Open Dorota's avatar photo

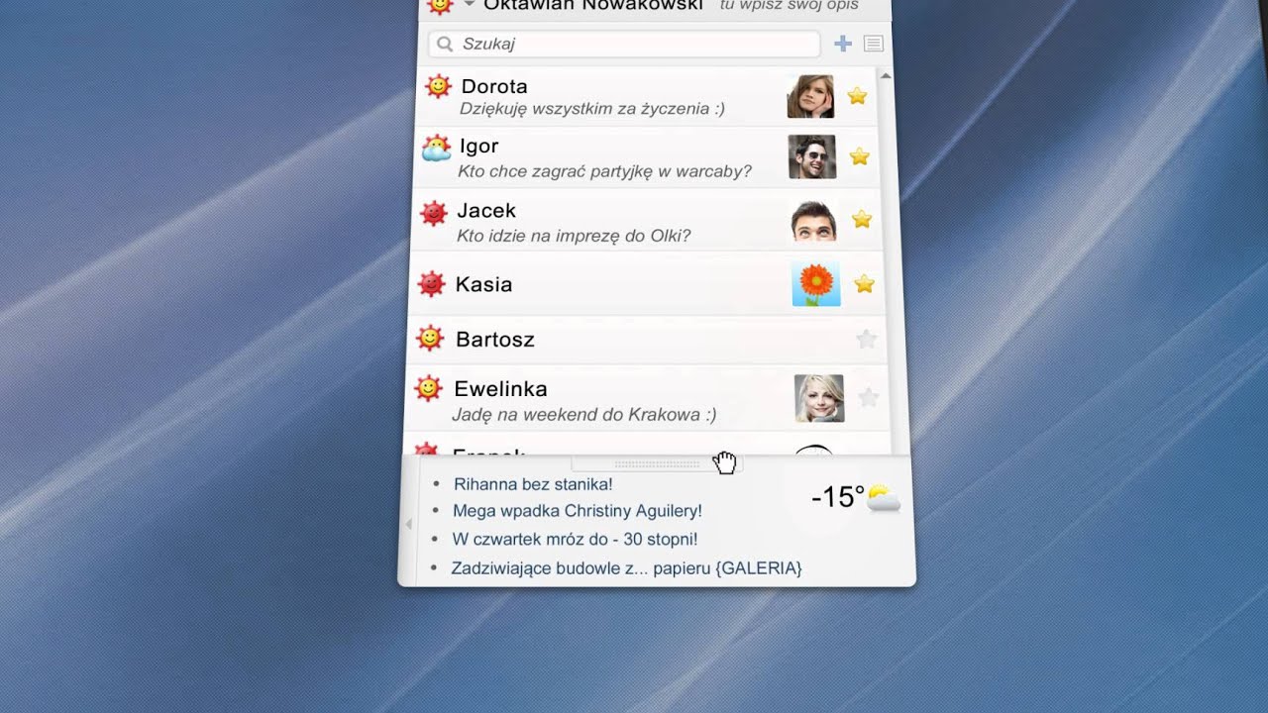pos(810,96)
